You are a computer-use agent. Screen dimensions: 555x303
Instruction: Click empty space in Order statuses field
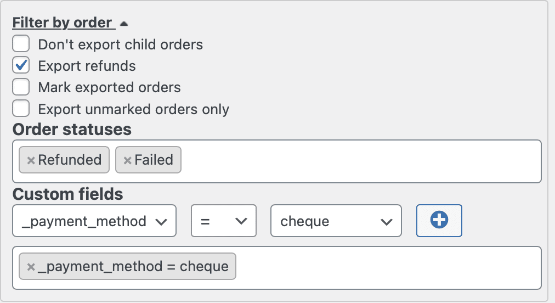coord(356,161)
